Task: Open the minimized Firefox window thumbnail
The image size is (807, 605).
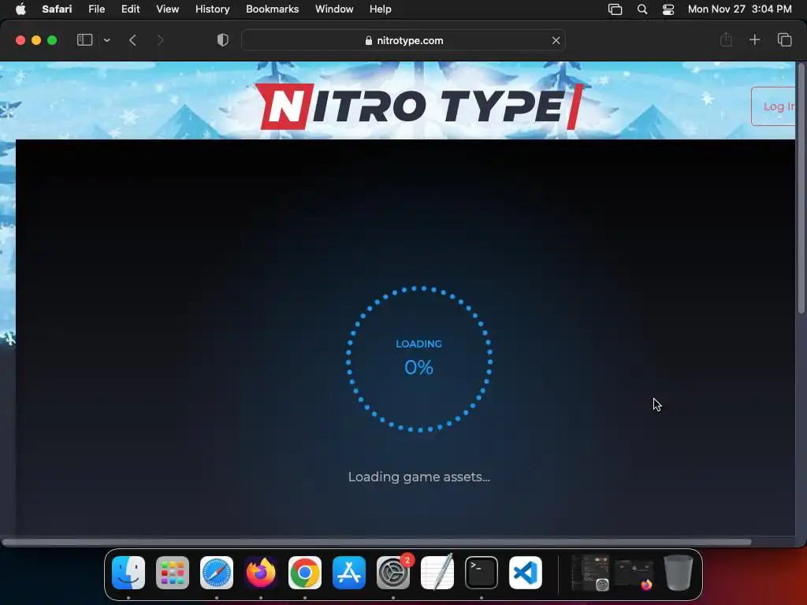Action: pyautogui.click(x=634, y=574)
